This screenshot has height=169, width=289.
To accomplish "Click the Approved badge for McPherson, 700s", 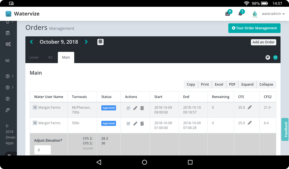I will click(109, 108).
